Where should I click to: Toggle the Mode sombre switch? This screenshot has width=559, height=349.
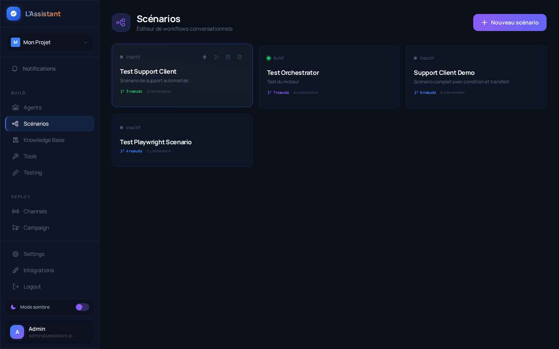pyautogui.click(x=82, y=307)
